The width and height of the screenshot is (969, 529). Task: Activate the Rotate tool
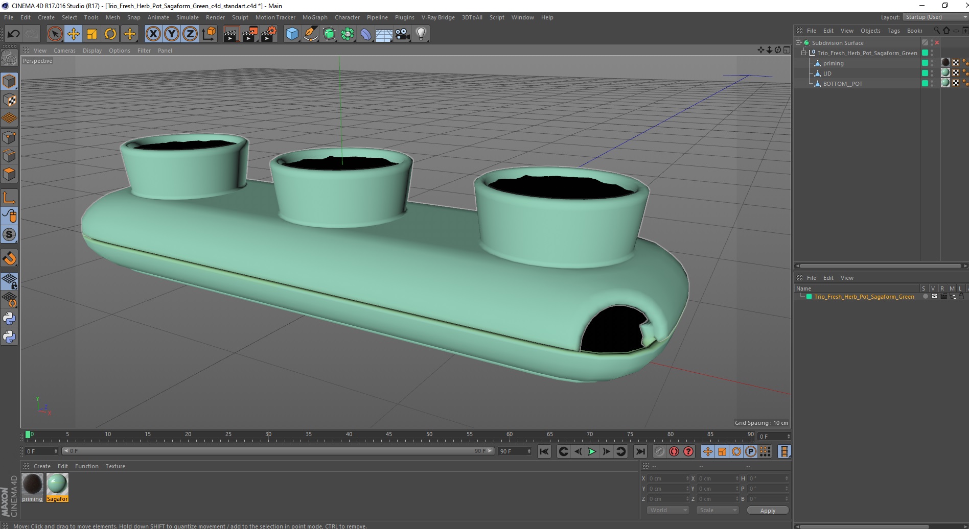[x=110, y=34]
